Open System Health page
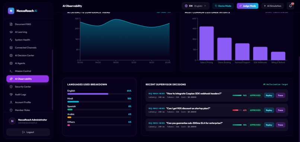Screen dimensions: 300x142 click(x=28, y=40)
